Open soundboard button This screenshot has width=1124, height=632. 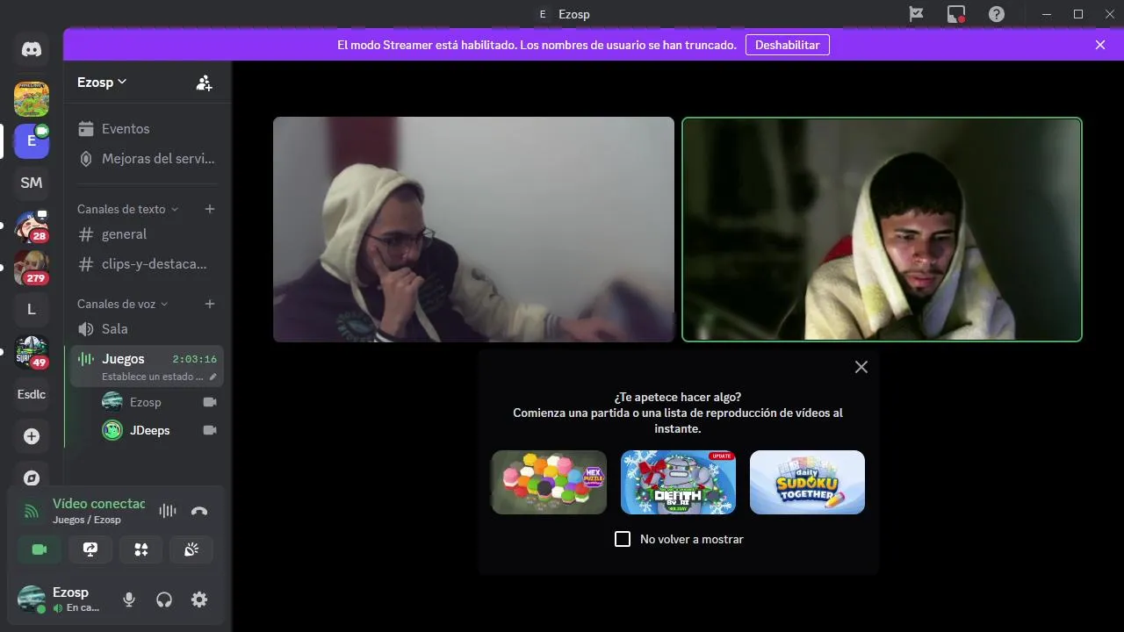(x=191, y=549)
